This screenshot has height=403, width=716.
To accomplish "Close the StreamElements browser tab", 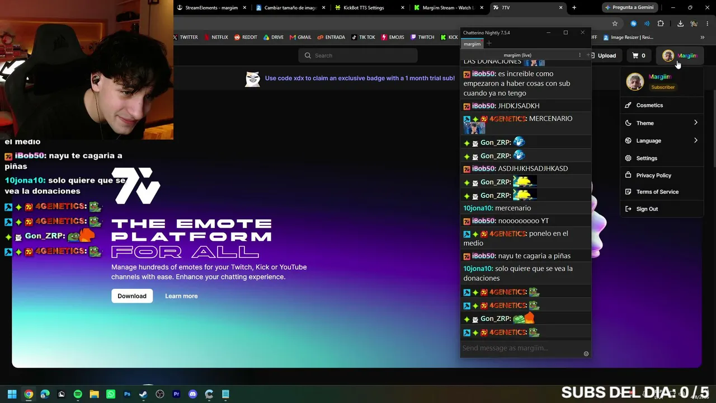I will [x=245, y=8].
